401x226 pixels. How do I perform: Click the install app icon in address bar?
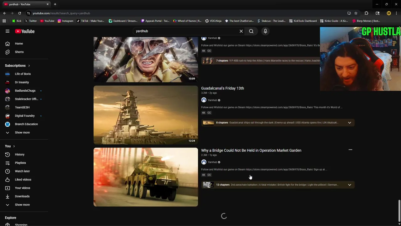349,13
